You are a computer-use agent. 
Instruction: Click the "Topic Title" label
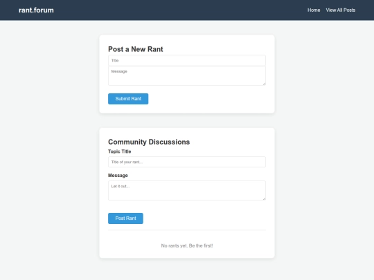[120, 151]
